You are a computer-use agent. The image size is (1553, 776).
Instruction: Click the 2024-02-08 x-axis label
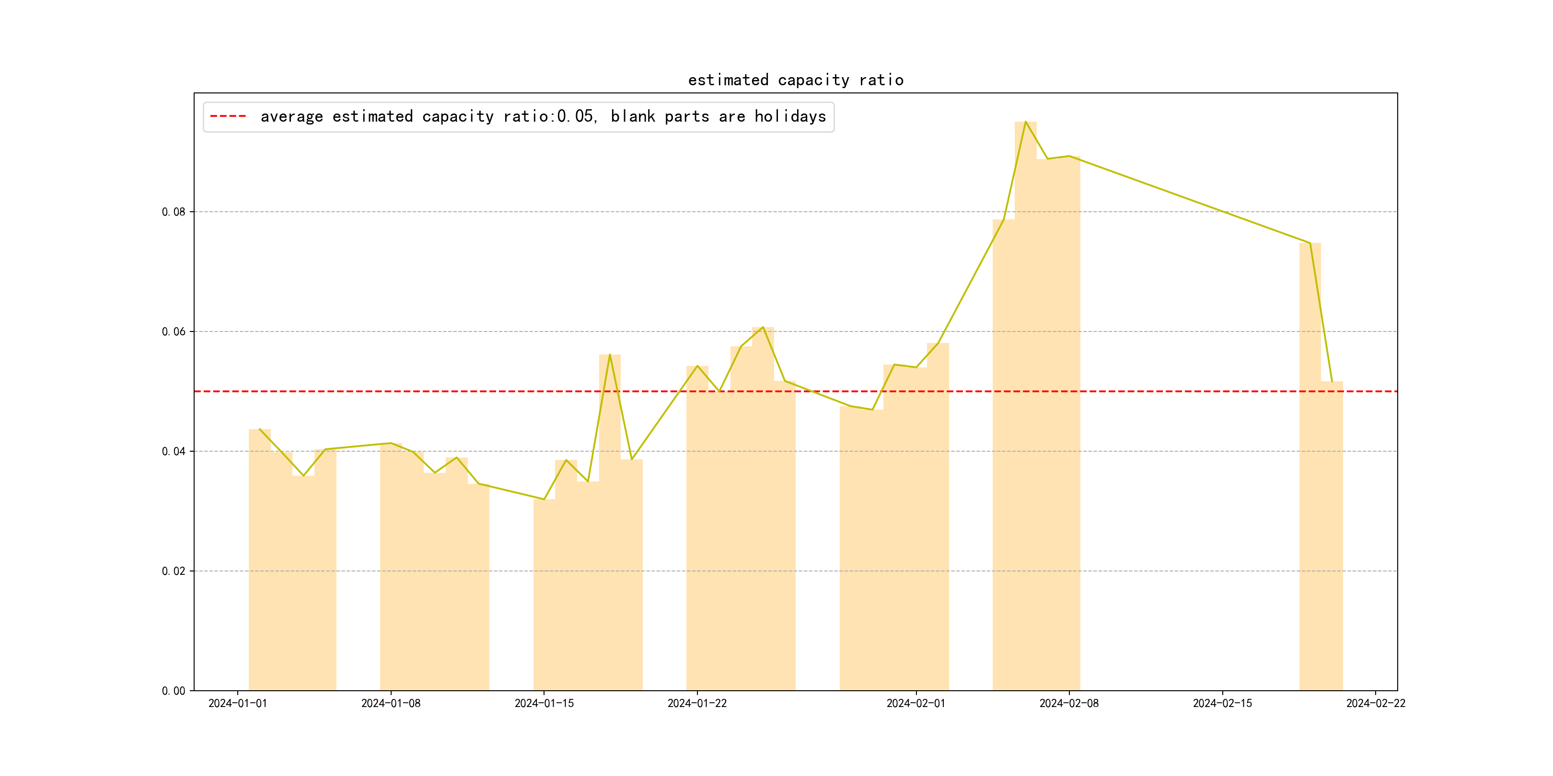pos(1069,703)
